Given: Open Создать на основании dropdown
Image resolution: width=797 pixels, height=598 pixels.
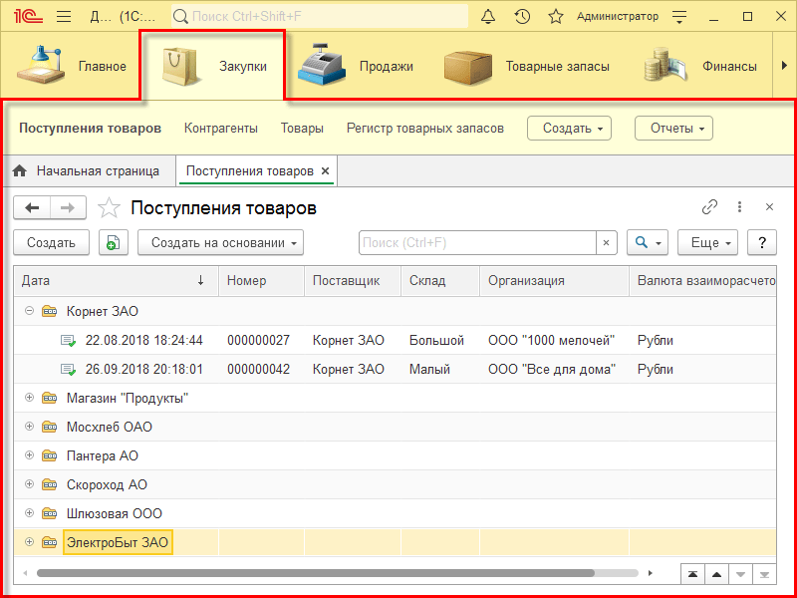Looking at the screenshot, I should [220, 242].
